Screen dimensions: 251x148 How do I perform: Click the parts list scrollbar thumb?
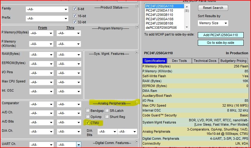187,11
